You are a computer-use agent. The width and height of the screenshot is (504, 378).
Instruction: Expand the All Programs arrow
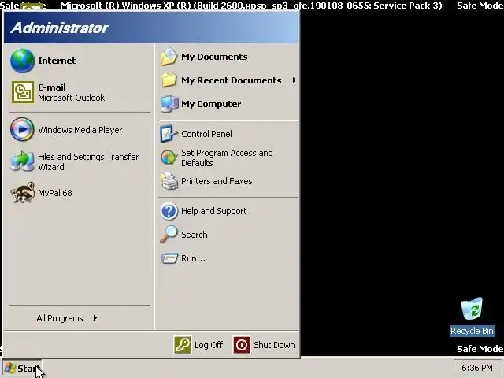95,318
